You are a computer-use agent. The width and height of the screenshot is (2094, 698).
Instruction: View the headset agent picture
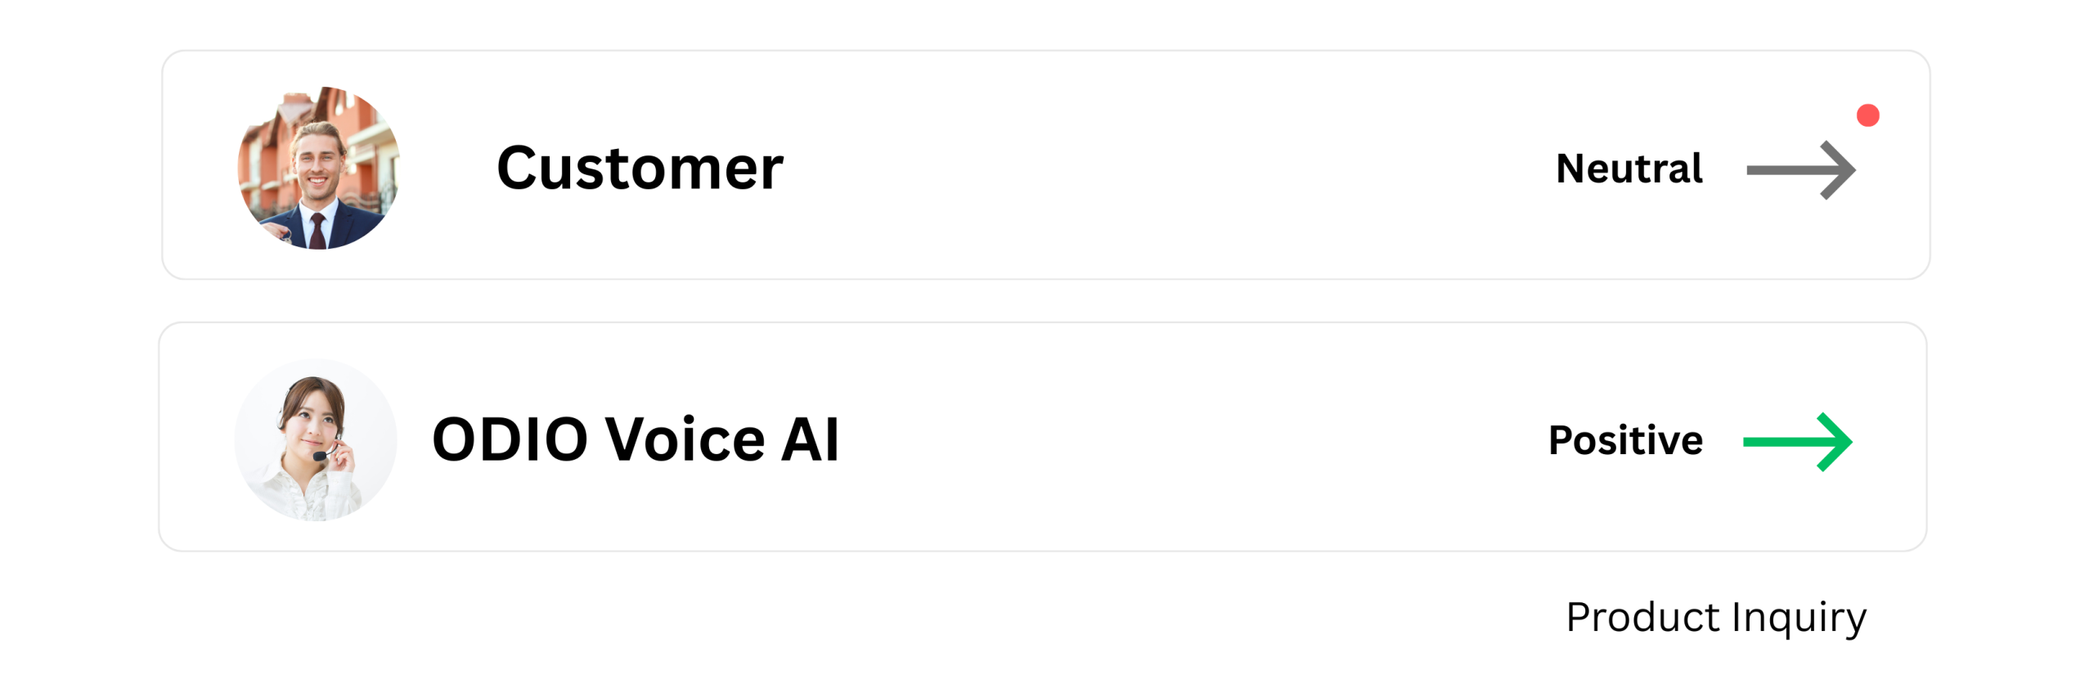[x=316, y=439]
